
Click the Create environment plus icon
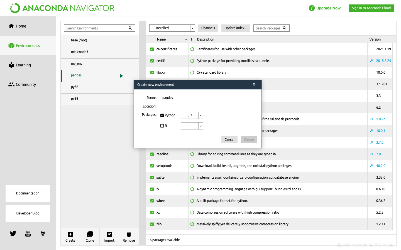point(70,234)
